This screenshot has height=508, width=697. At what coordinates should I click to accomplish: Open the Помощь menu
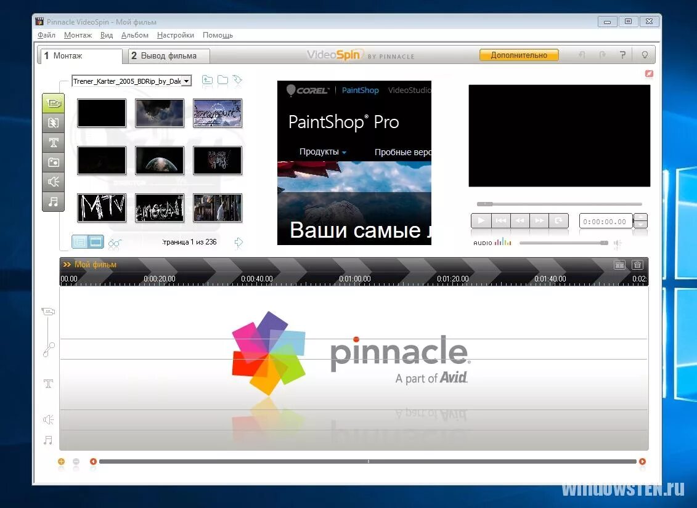(x=218, y=35)
